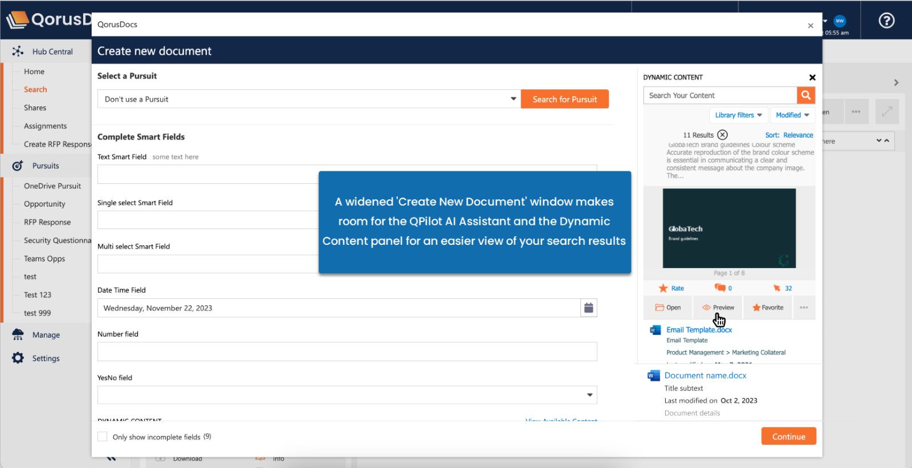This screenshot has height=468, width=912.
Task: Click the right chevron in background panel
Action: click(896, 83)
